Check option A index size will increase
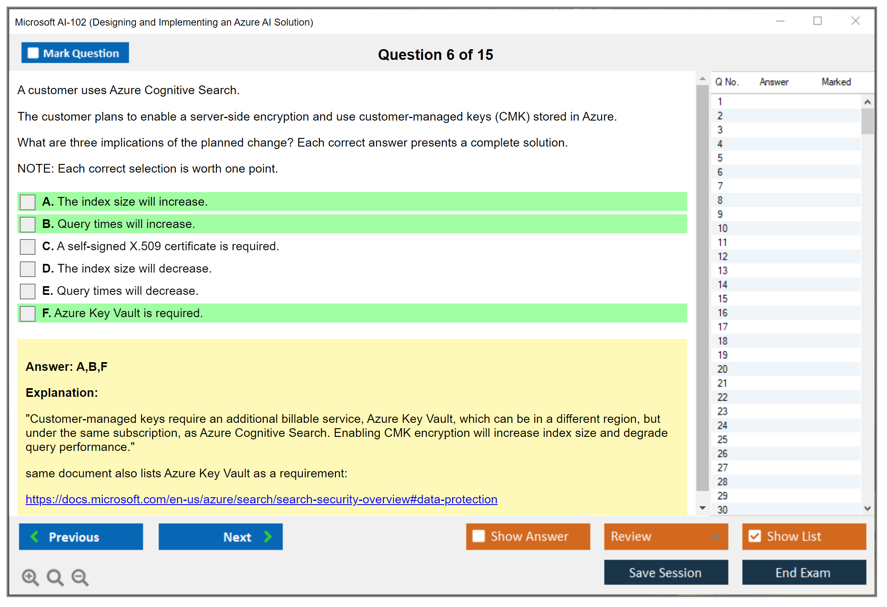Image resolution: width=887 pixels, height=607 pixels. click(28, 202)
